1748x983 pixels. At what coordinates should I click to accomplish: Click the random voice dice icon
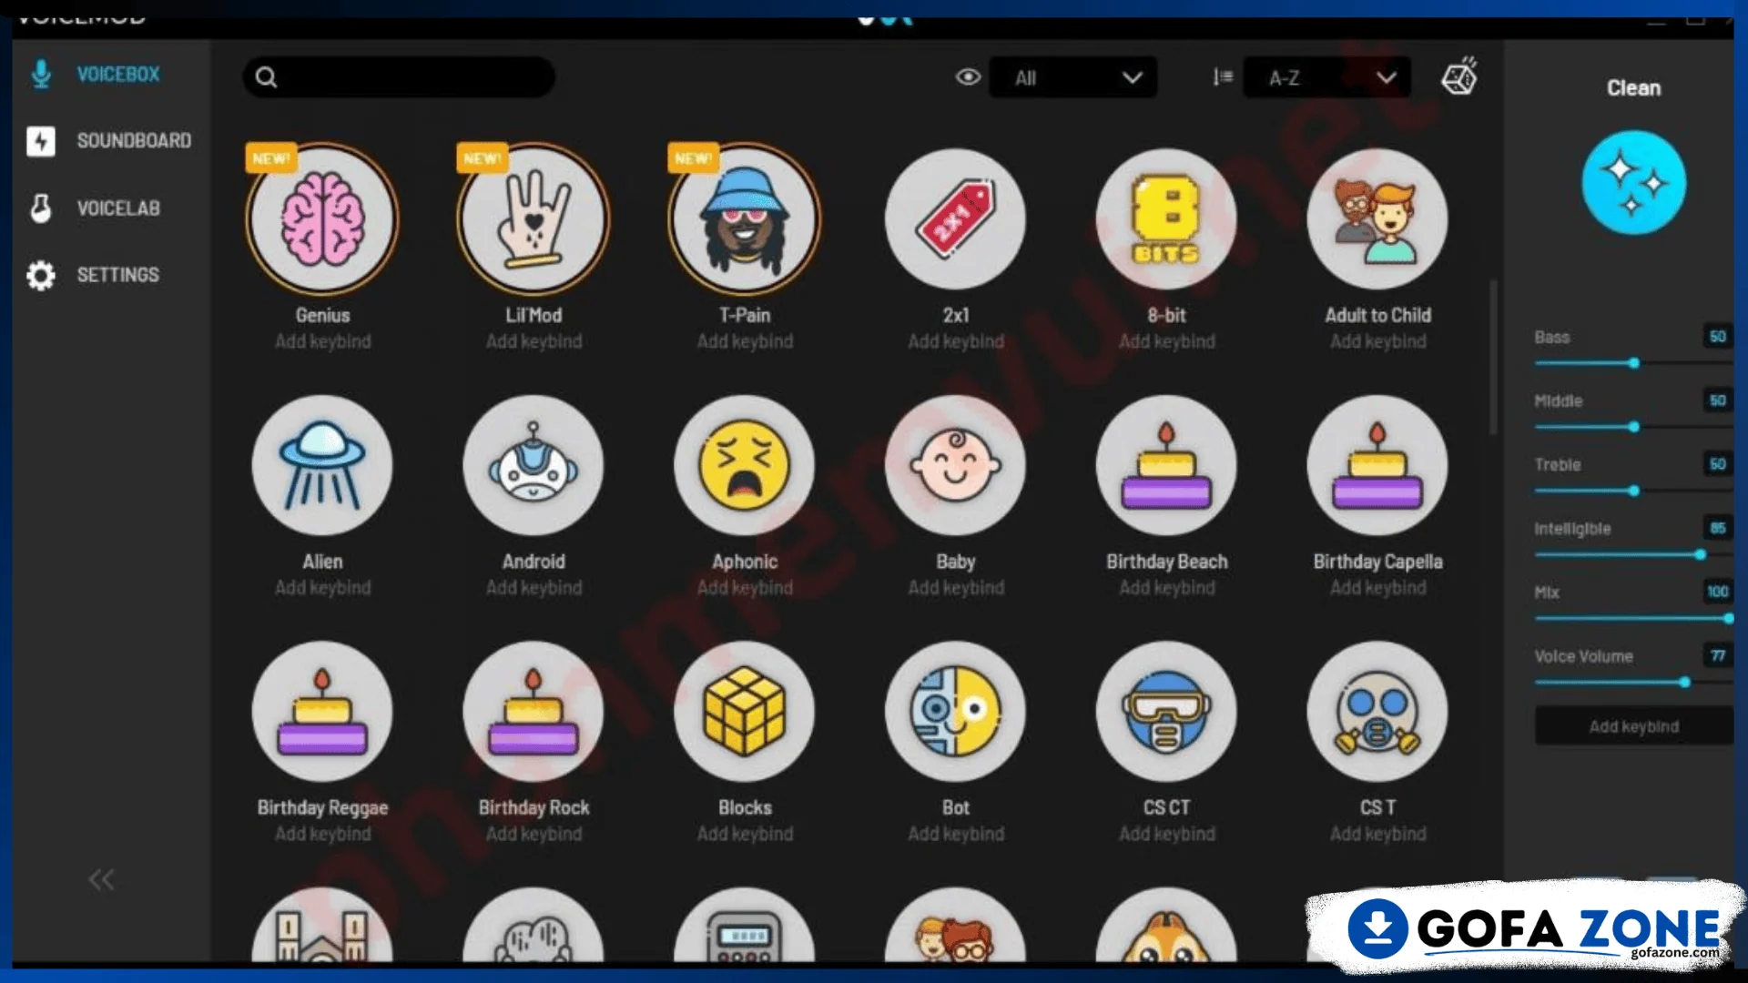click(1459, 76)
